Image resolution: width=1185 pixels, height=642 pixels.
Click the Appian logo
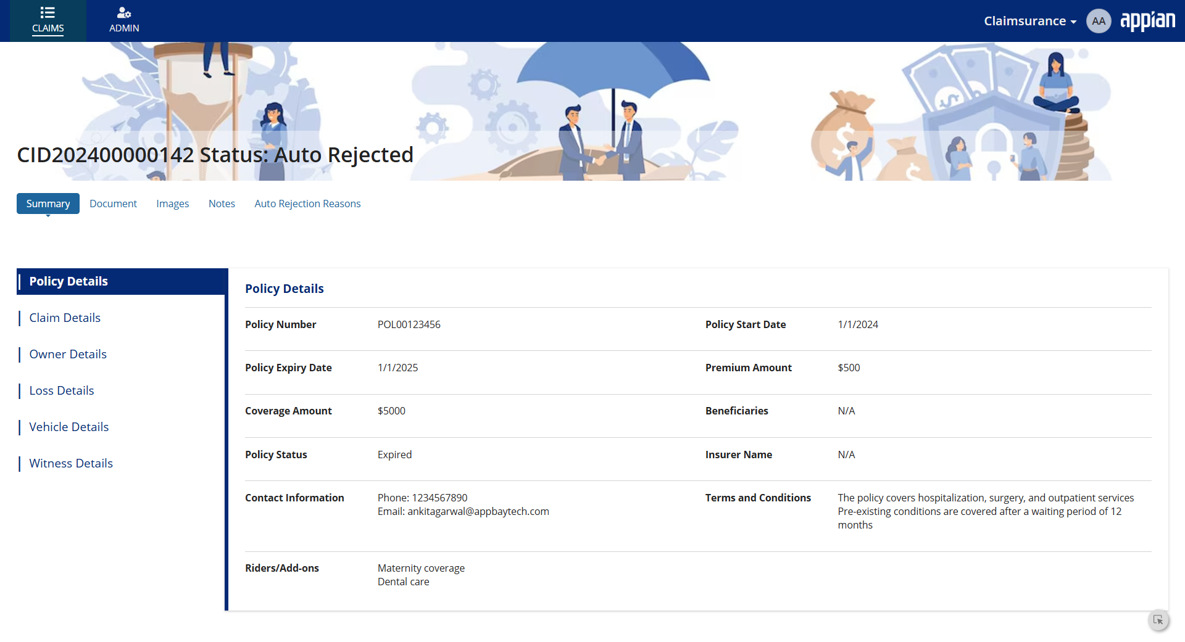1148,21
